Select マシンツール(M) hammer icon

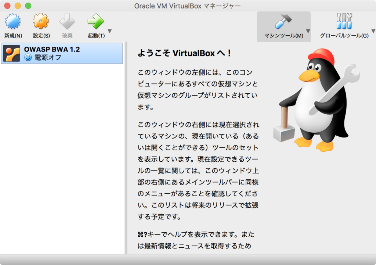(x=283, y=21)
